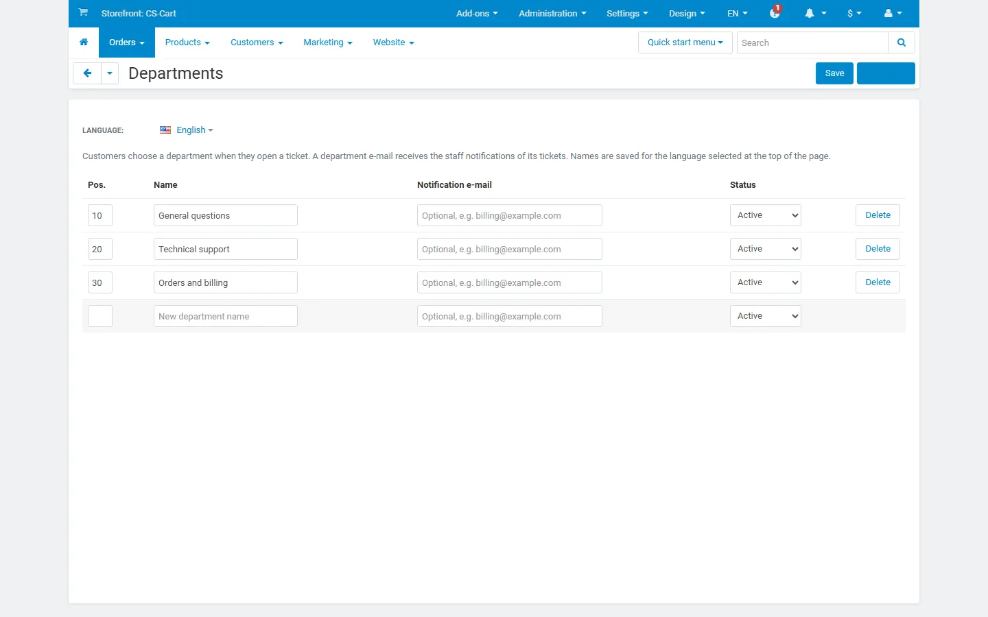This screenshot has width=988, height=617.
Task: Open the user account icon menu
Action: point(893,13)
